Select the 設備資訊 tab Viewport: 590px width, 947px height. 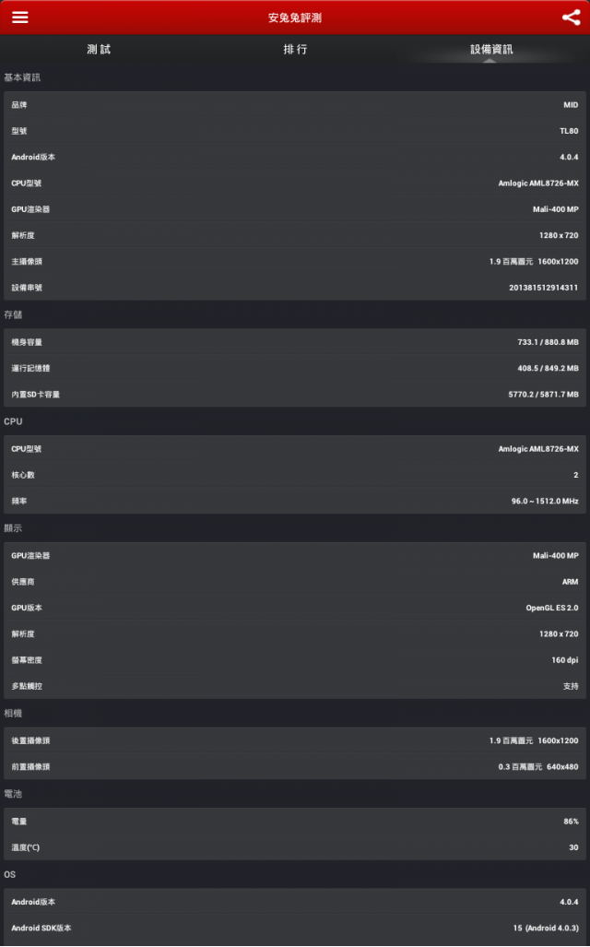(491, 50)
